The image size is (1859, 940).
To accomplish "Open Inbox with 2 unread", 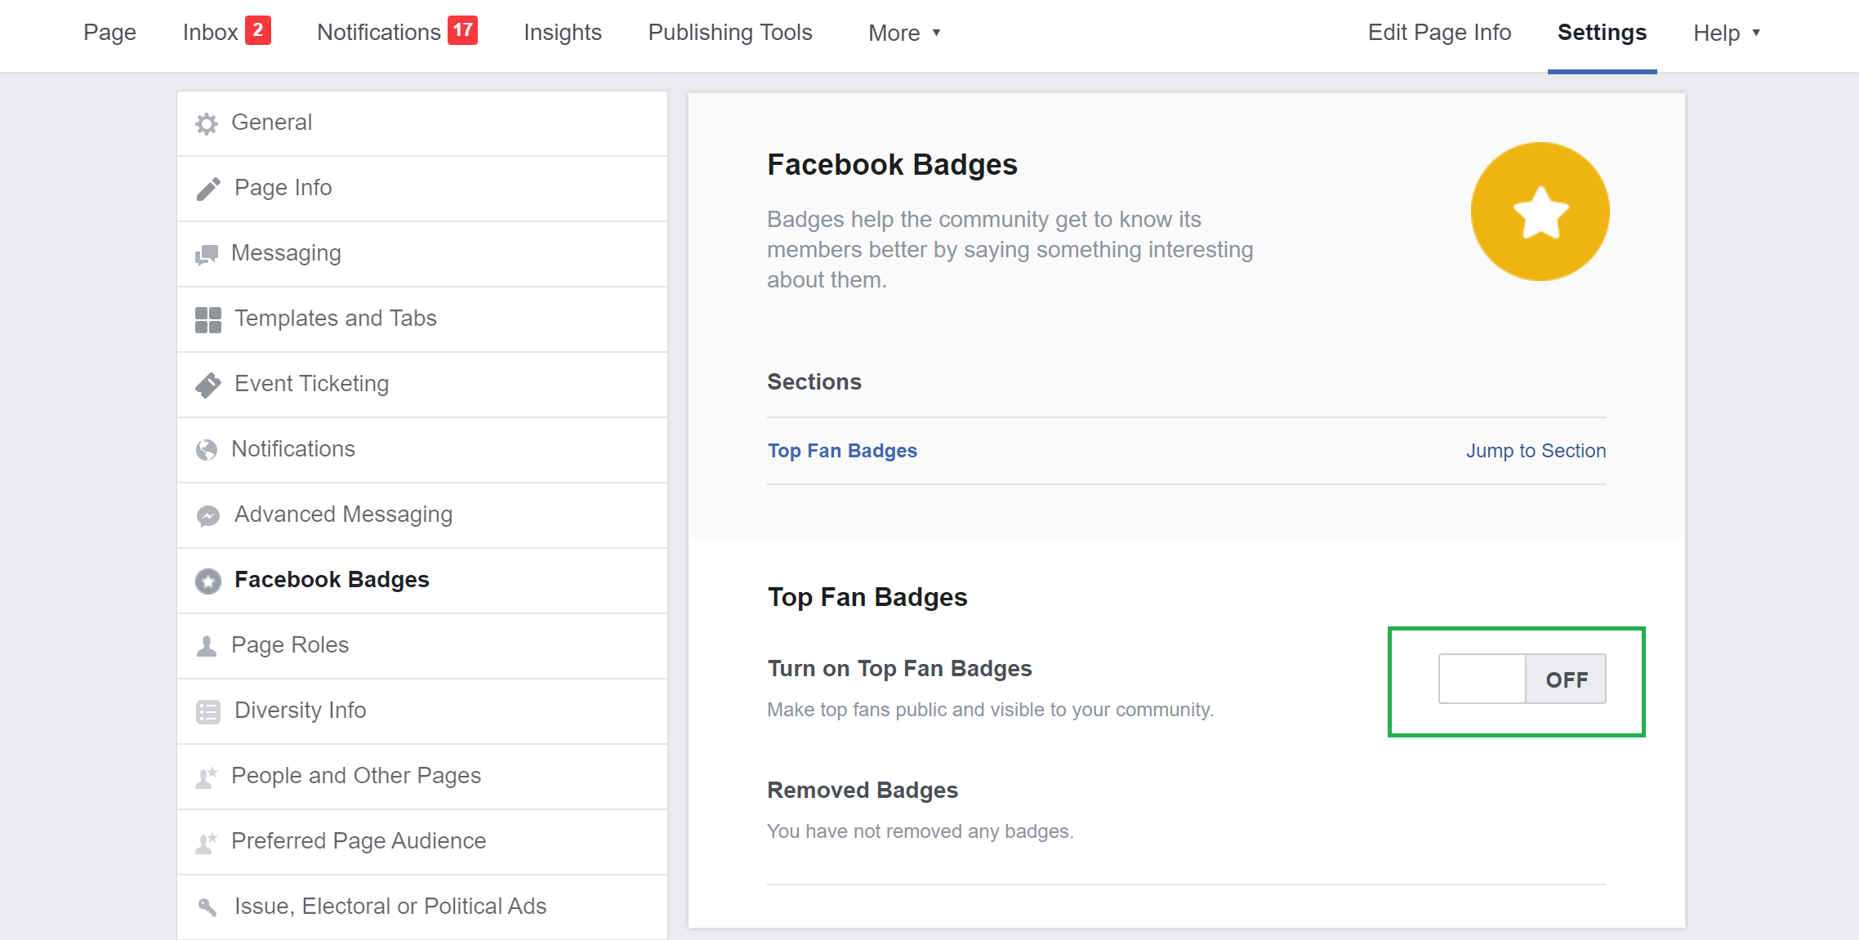I will click(x=225, y=32).
